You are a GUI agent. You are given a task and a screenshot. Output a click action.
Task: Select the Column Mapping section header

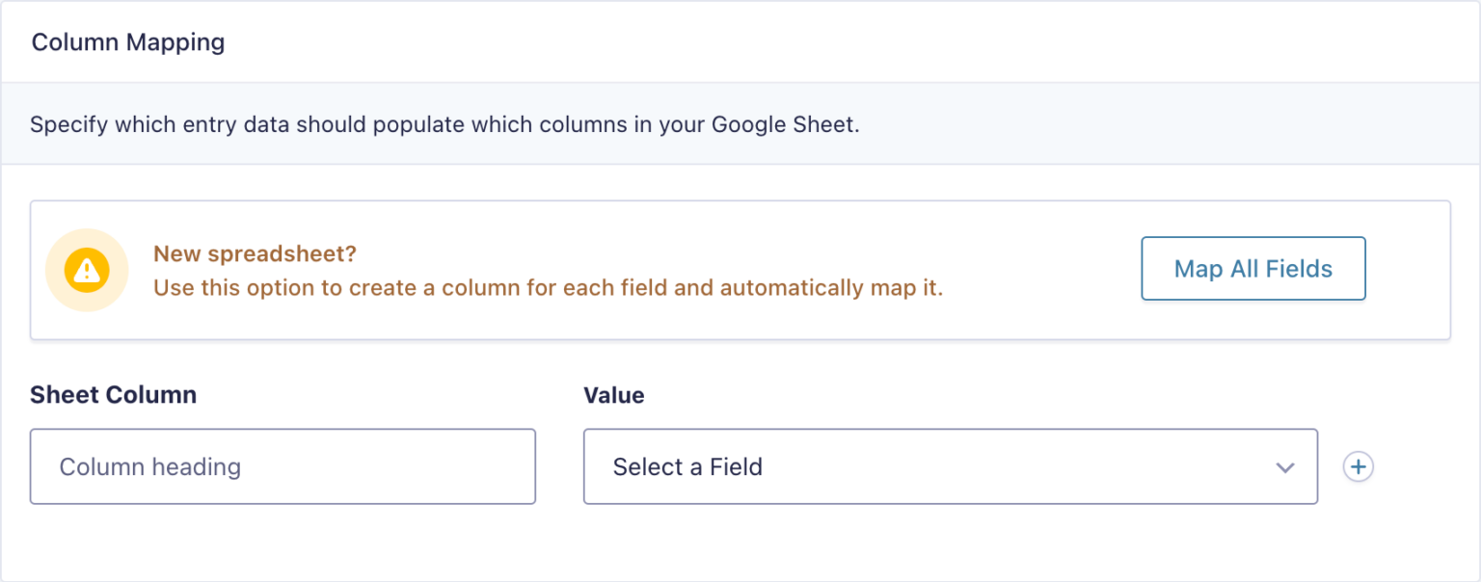coord(129,41)
